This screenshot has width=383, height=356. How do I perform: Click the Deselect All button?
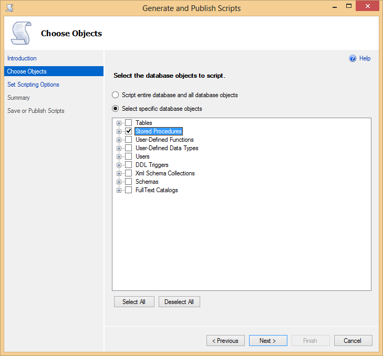pos(179,302)
